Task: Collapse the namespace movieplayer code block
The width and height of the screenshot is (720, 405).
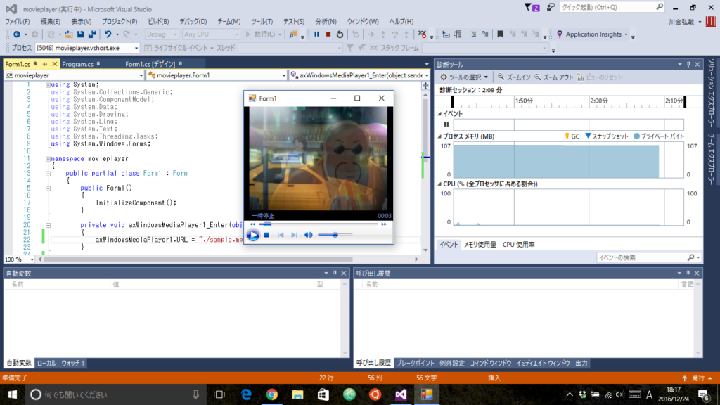Action: pos(48,159)
